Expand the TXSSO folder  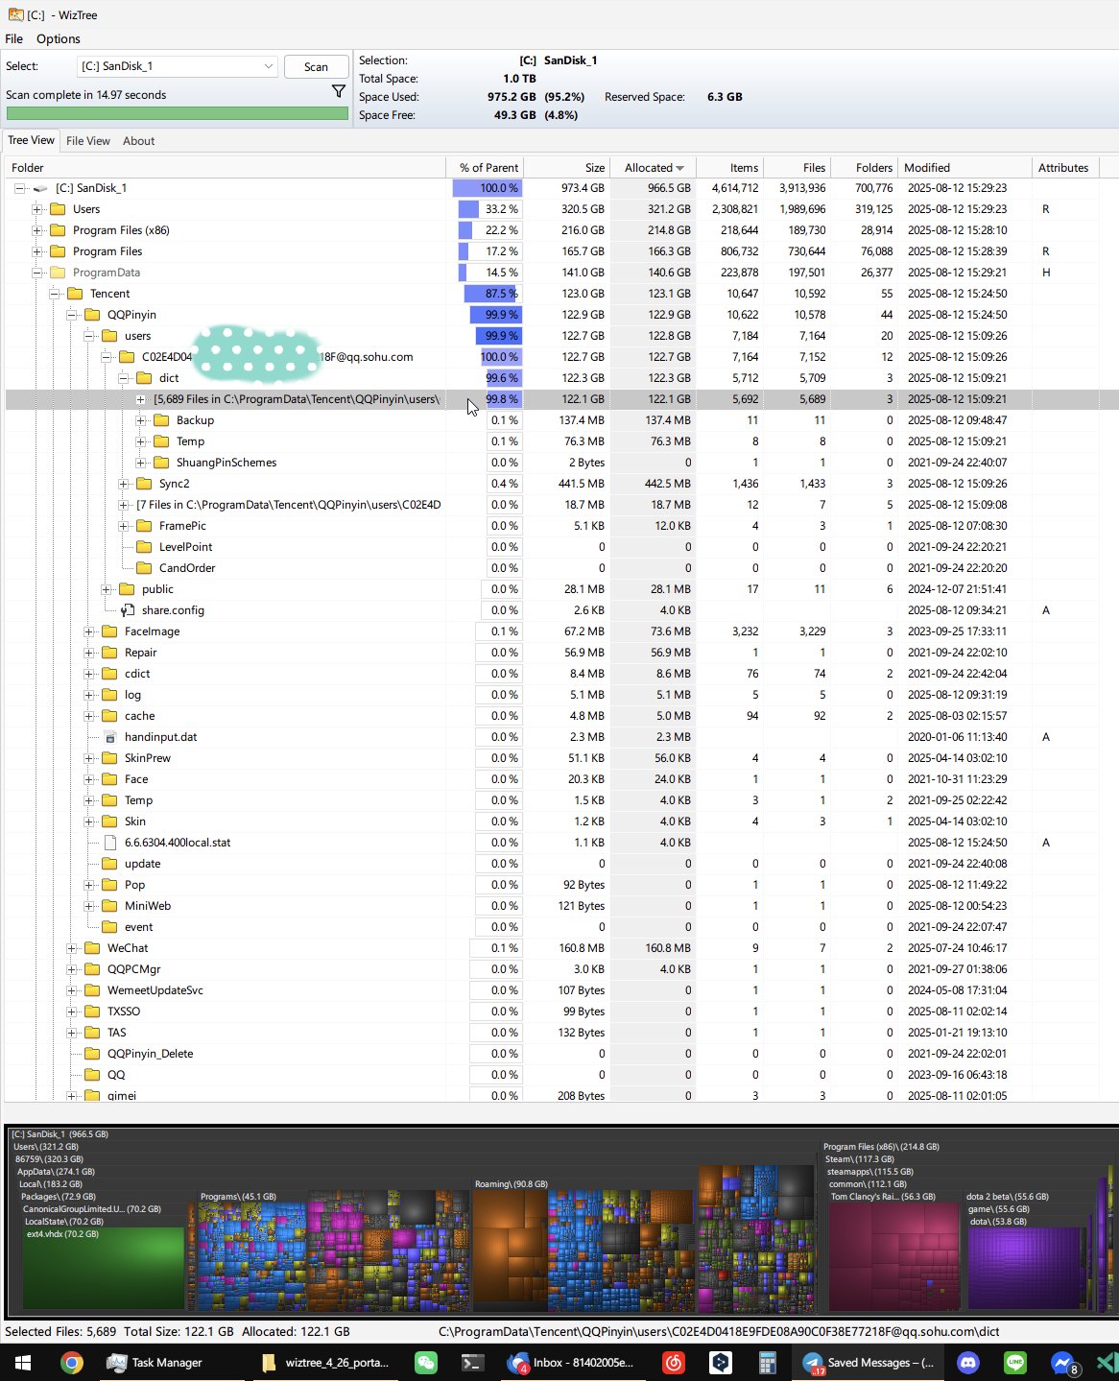click(x=71, y=1012)
